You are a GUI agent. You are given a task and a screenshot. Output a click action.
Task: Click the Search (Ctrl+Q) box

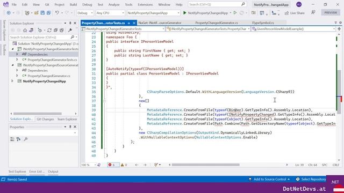tap(217, 4)
